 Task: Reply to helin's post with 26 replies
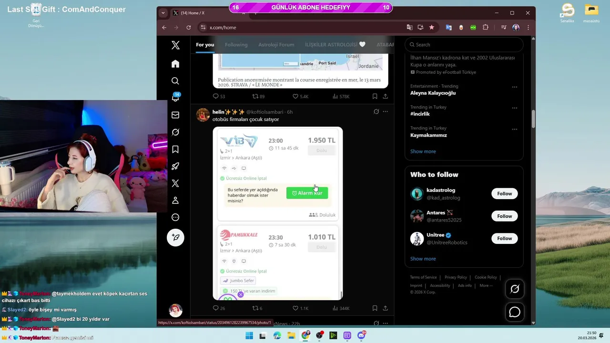coord(219,308)
